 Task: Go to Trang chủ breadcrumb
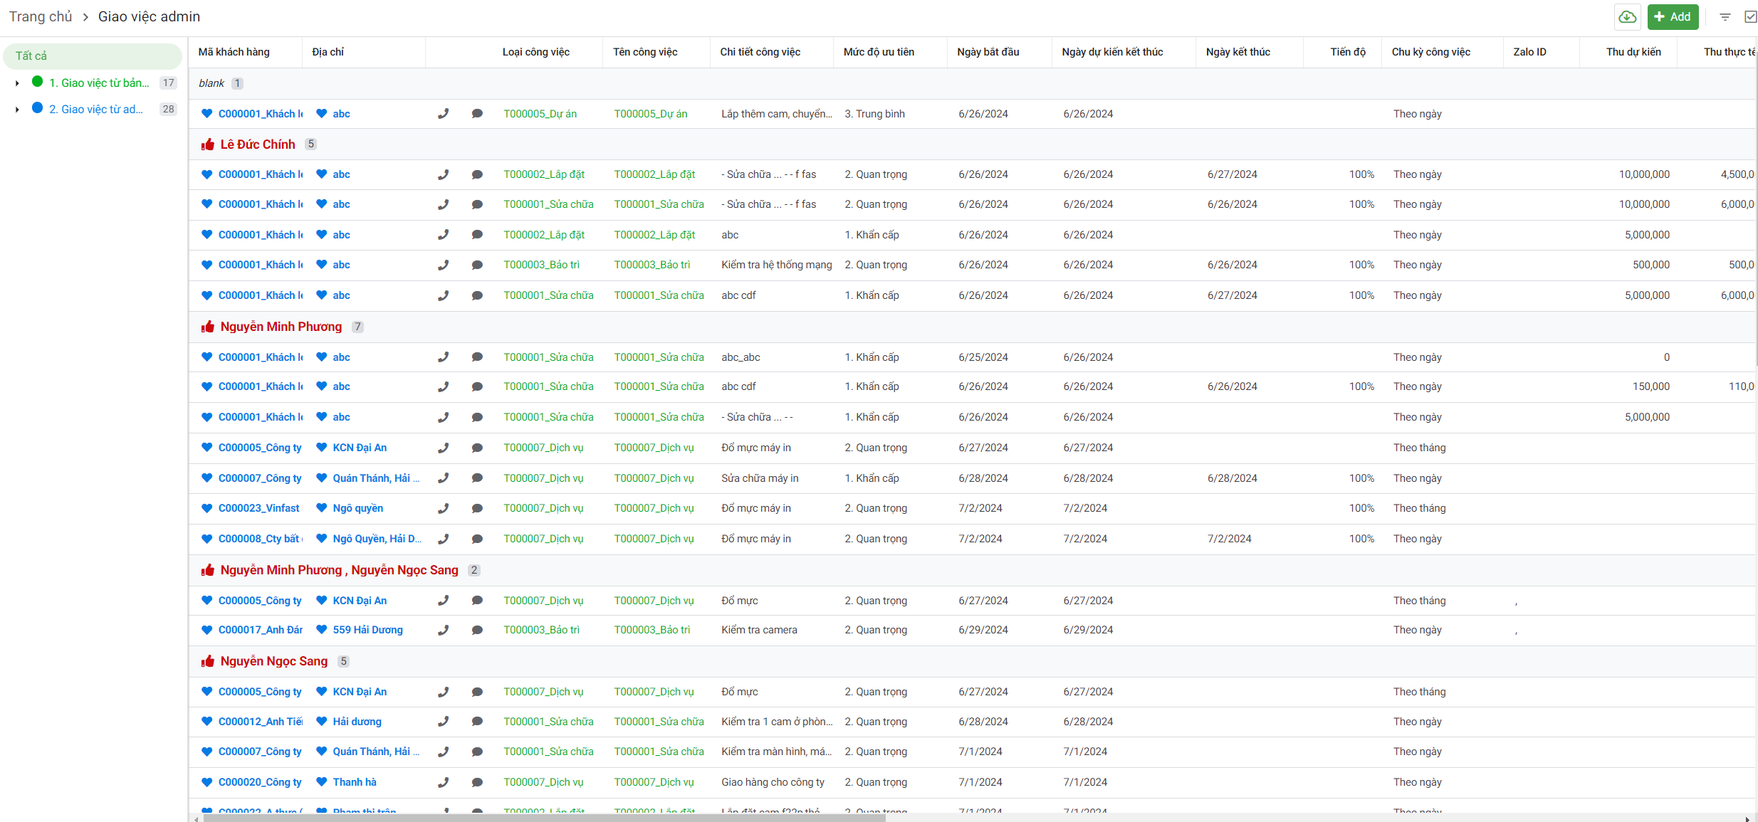pyautogui.click(x=41, y=16)
